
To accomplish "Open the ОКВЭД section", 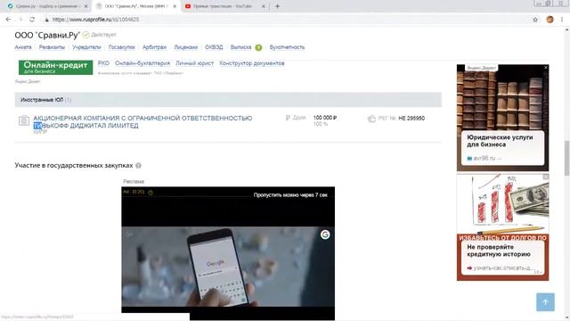I will (214, 47).
